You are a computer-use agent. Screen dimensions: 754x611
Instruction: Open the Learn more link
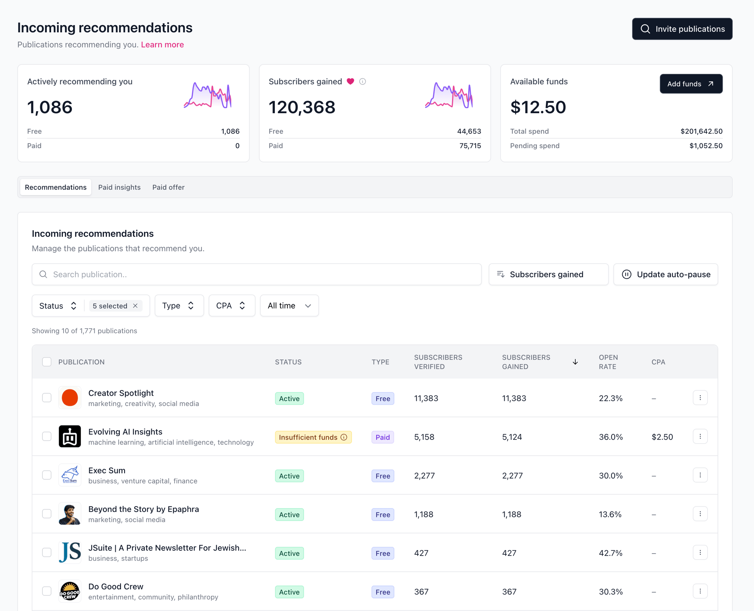pos(162,44)
